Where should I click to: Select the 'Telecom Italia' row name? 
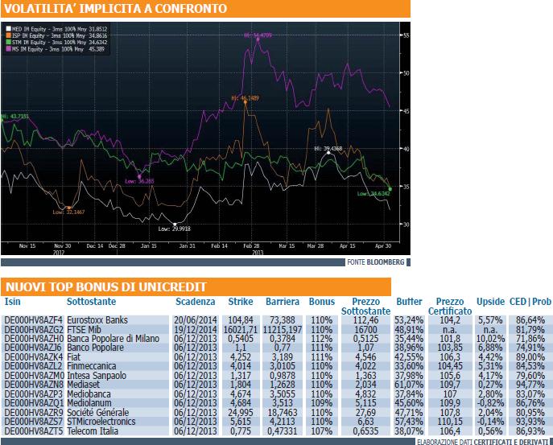[x=93, y=431]
